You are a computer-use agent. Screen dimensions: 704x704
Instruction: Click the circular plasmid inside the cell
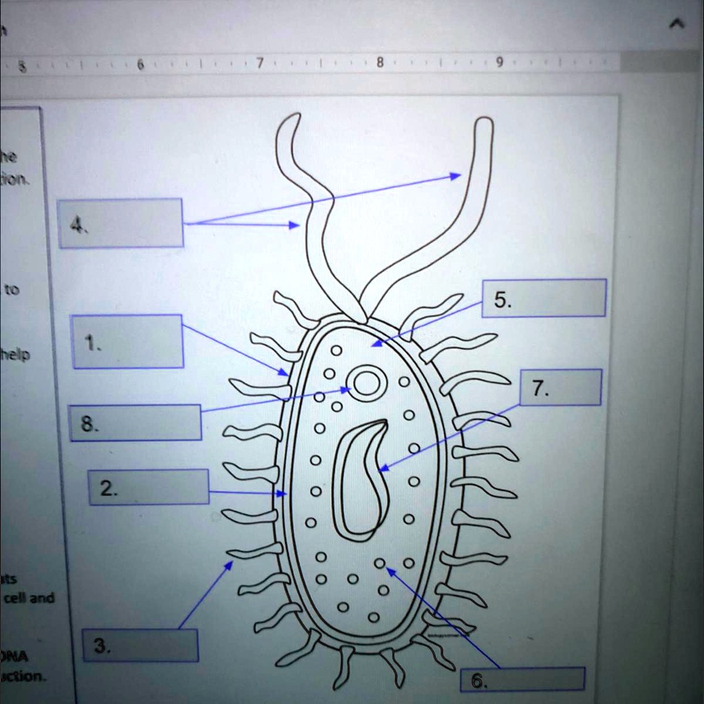(365, 383)
